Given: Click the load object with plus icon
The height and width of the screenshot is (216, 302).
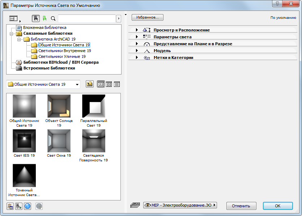Looking at the screenshot, I should point(19,206).
